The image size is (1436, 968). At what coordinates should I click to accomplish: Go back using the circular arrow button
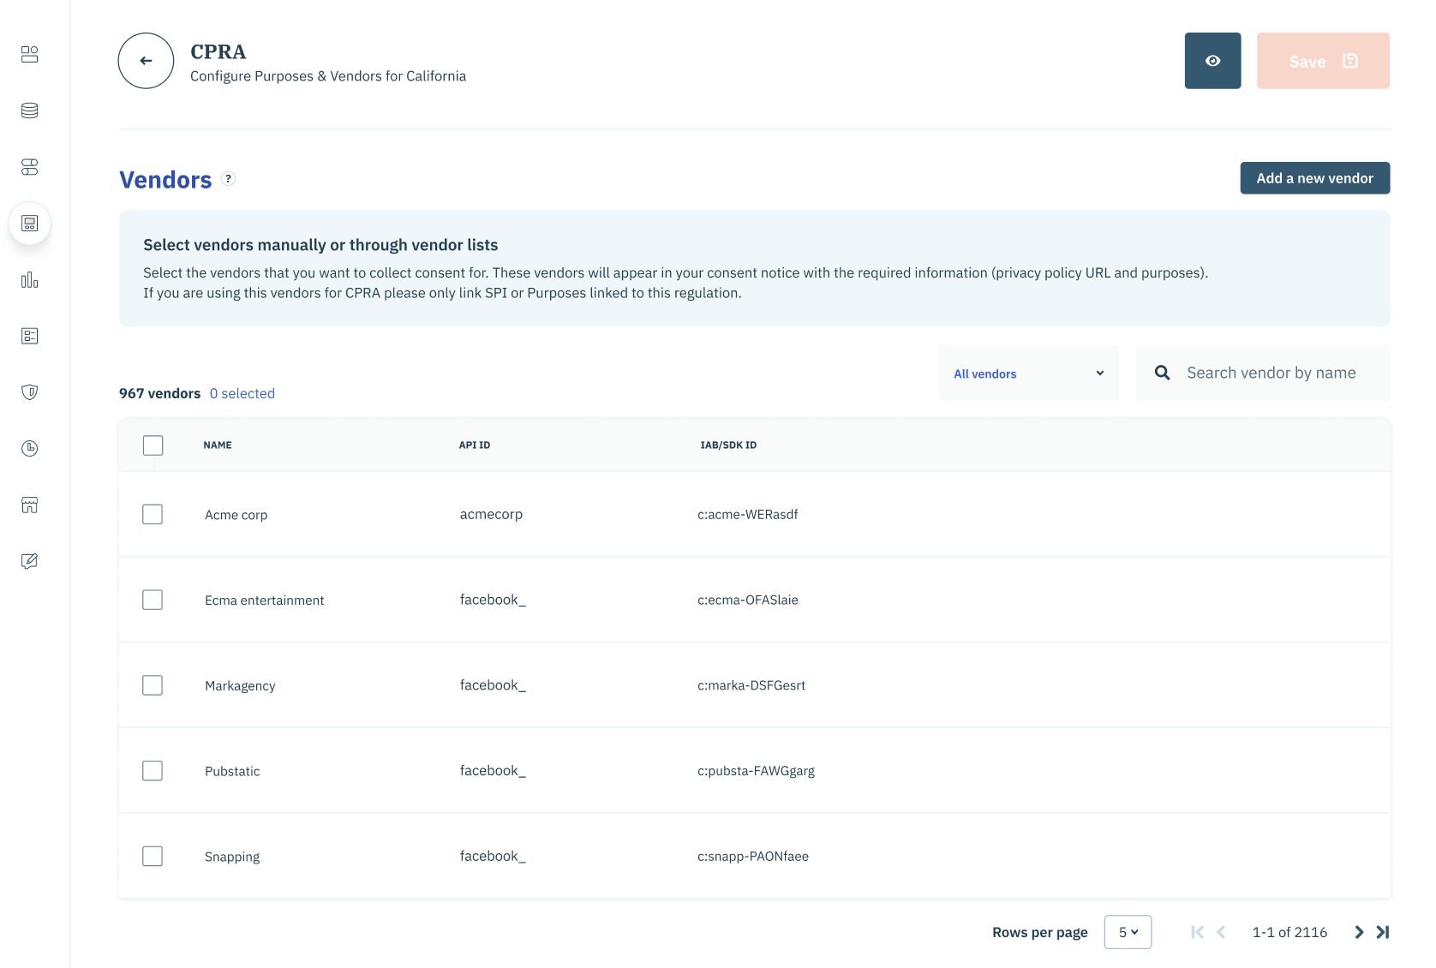pyautogui.click(x=145, y=61)
